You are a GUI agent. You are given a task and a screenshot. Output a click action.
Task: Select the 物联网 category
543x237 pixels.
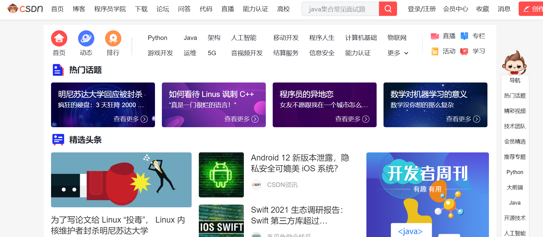pyautogui.click(x=397, y=38)
